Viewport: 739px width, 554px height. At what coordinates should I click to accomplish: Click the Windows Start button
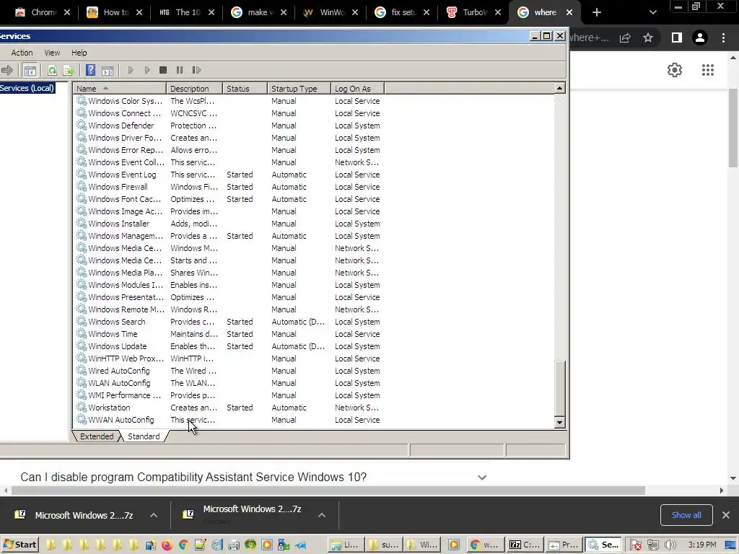tap(19, 545)
